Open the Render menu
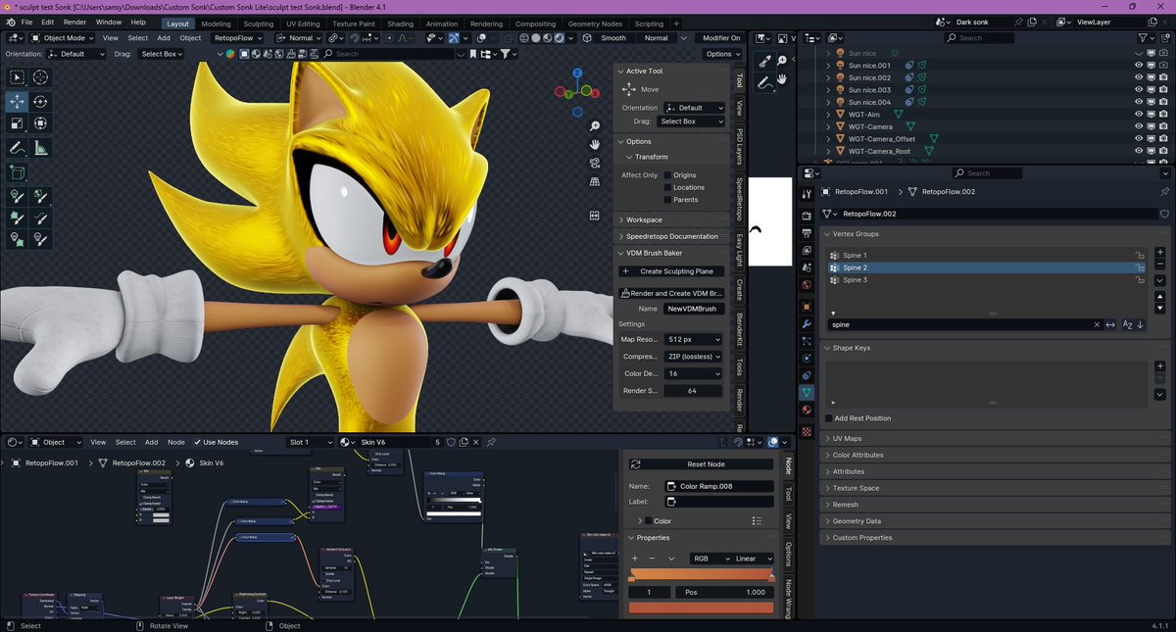 [x=74, y=22]
